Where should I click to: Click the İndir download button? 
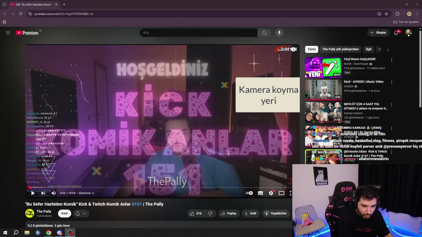(250, 213)
